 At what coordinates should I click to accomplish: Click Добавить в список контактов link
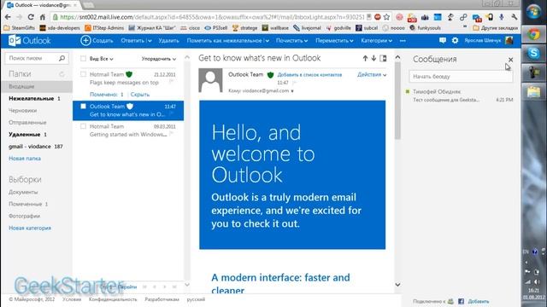[x=309, y=75]
